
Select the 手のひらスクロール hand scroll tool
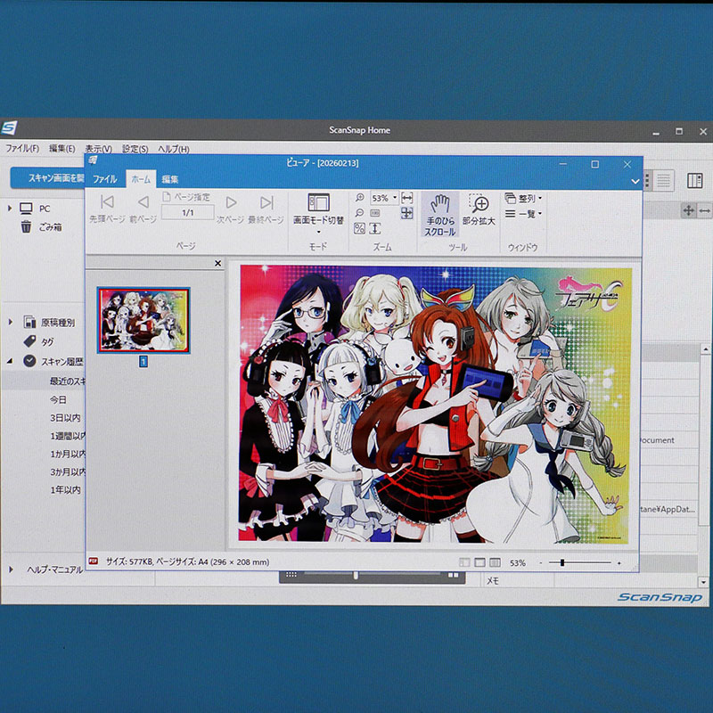coord(438,213)
